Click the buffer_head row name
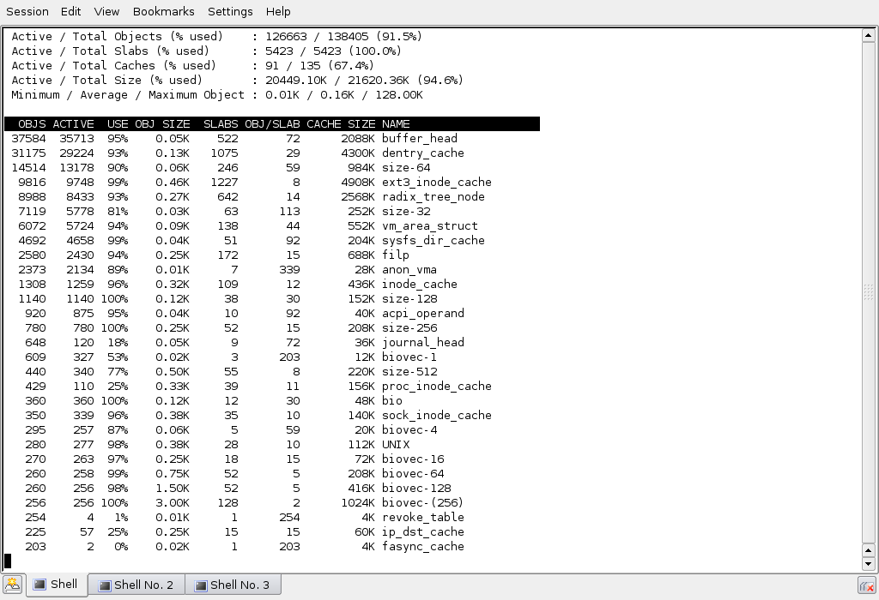 tap(419, 138)
